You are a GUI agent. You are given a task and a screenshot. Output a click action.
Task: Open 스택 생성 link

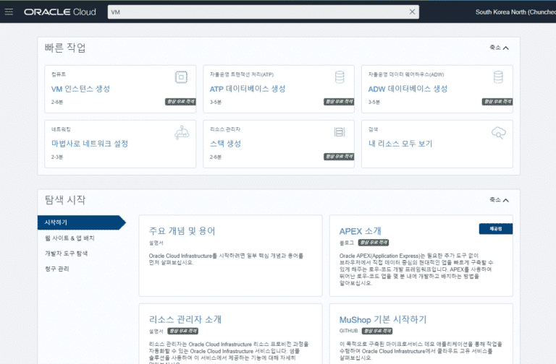pos(226,144)
